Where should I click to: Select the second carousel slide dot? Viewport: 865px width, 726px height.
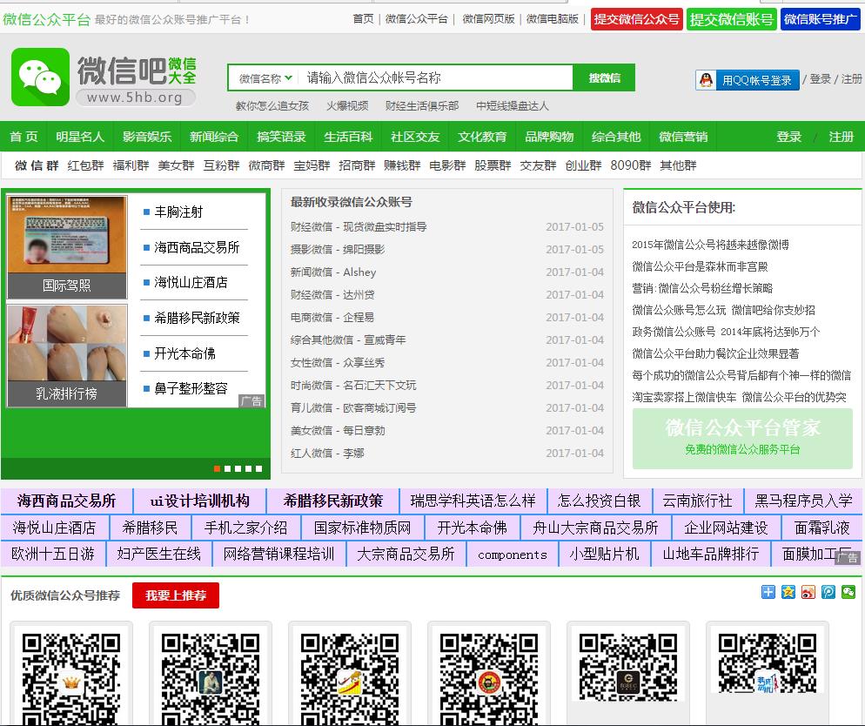(x=227, y=468)
